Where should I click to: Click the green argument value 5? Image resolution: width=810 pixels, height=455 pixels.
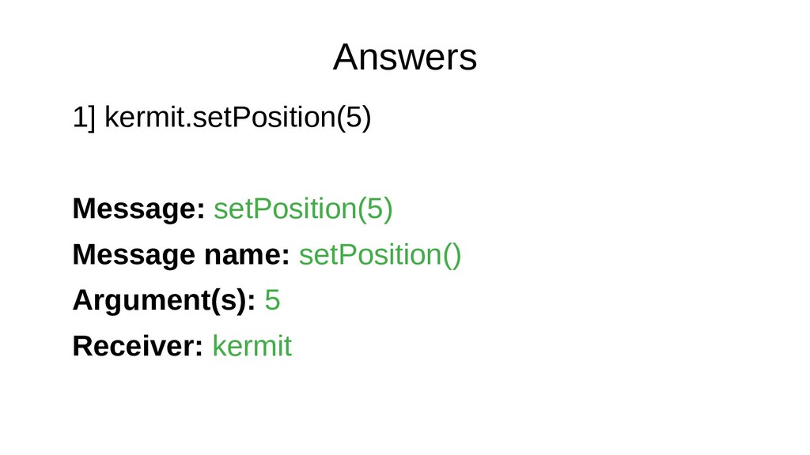click(272, 300)
